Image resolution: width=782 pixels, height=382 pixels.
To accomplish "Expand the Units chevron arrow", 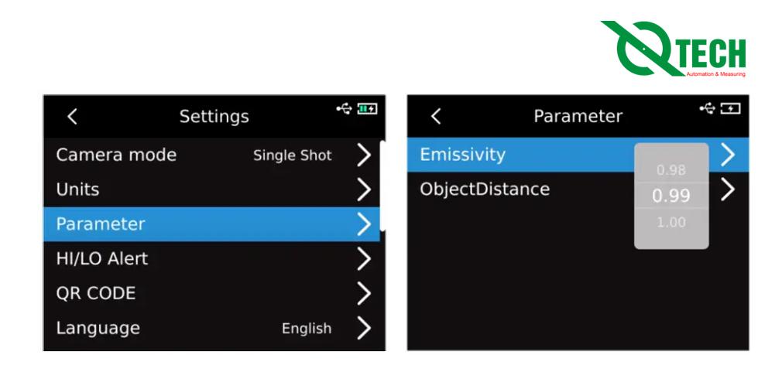I will [x=363, y=189].
